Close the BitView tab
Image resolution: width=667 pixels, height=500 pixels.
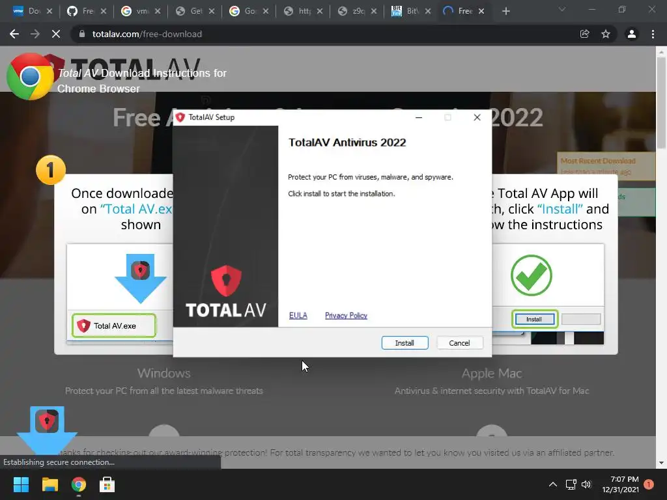428,12
